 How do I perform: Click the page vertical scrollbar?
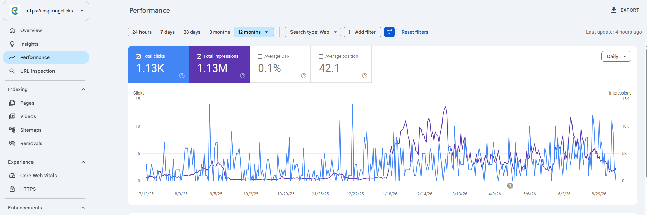pyautogui.click(x=646, y=113)
